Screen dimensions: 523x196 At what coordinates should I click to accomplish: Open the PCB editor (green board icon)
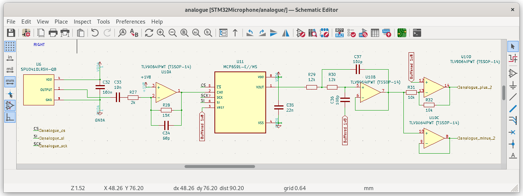(x=402, y=33)
